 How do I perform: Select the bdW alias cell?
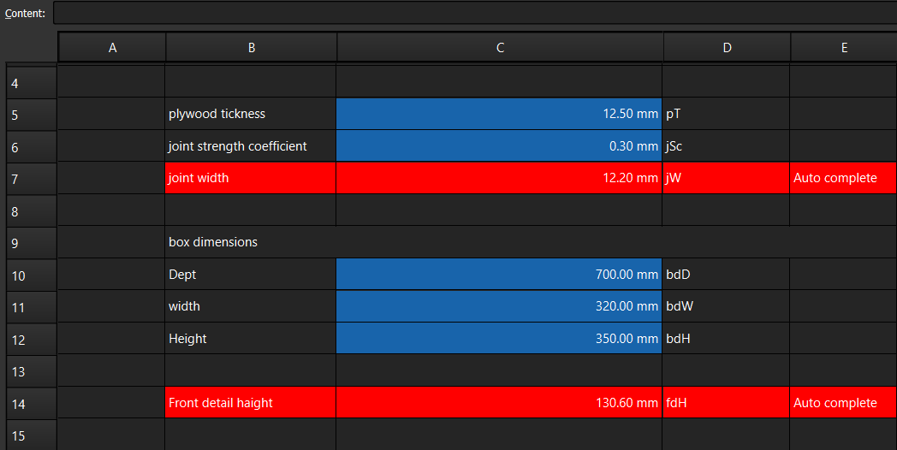[726, 306]
